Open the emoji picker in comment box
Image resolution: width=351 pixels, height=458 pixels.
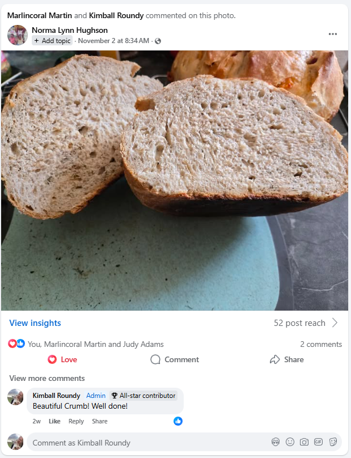click(290, 442)
